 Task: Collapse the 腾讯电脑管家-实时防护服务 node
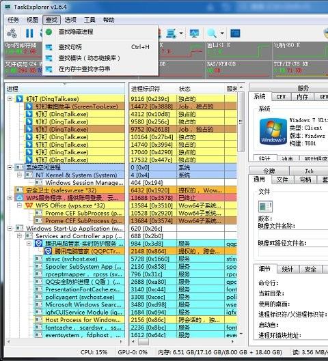(x=29, y=244)
